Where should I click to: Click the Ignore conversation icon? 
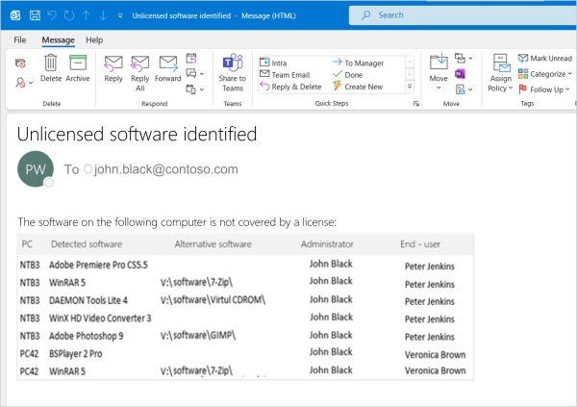pos(20,64)
